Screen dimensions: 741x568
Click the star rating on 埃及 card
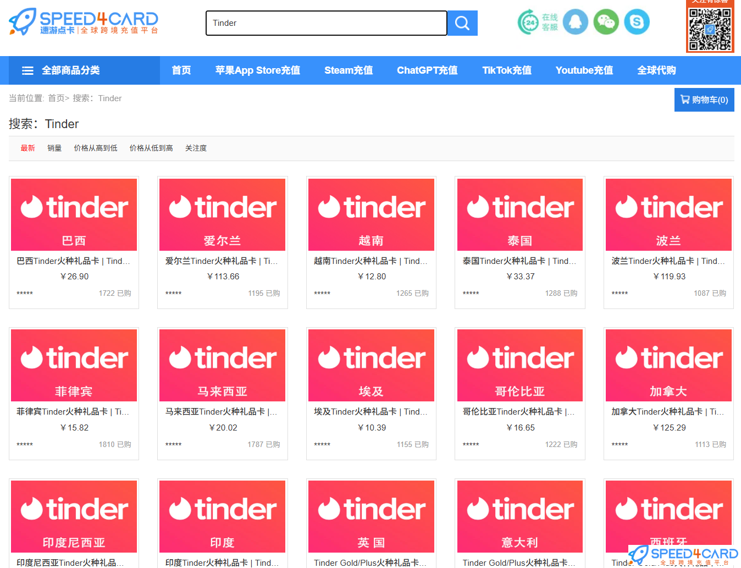pos(322,445)
